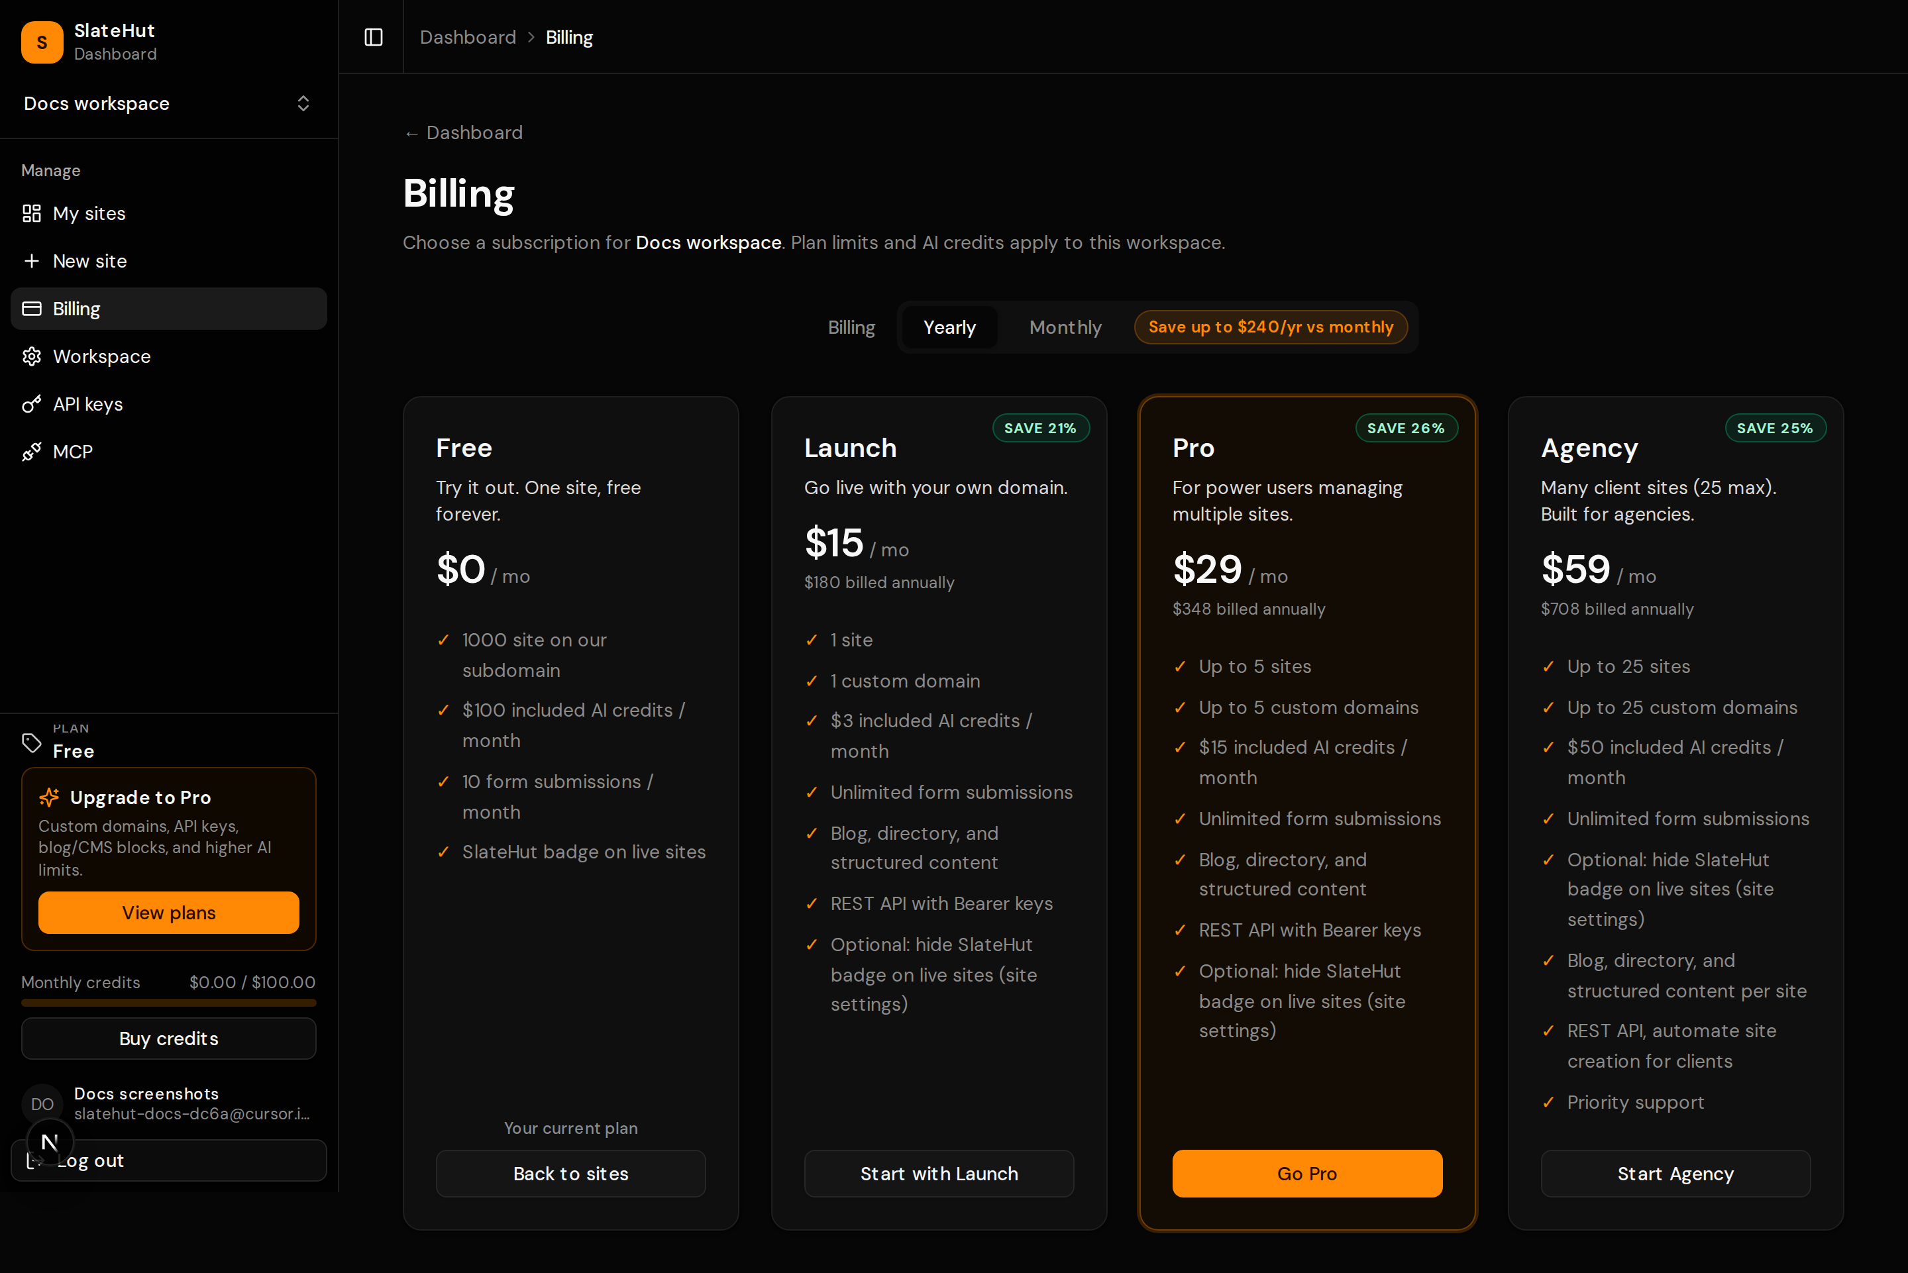Follow the ← Dashboard back link
Image resolution: width=1908 pixels, height=1273 pixels.
[464, 132]
